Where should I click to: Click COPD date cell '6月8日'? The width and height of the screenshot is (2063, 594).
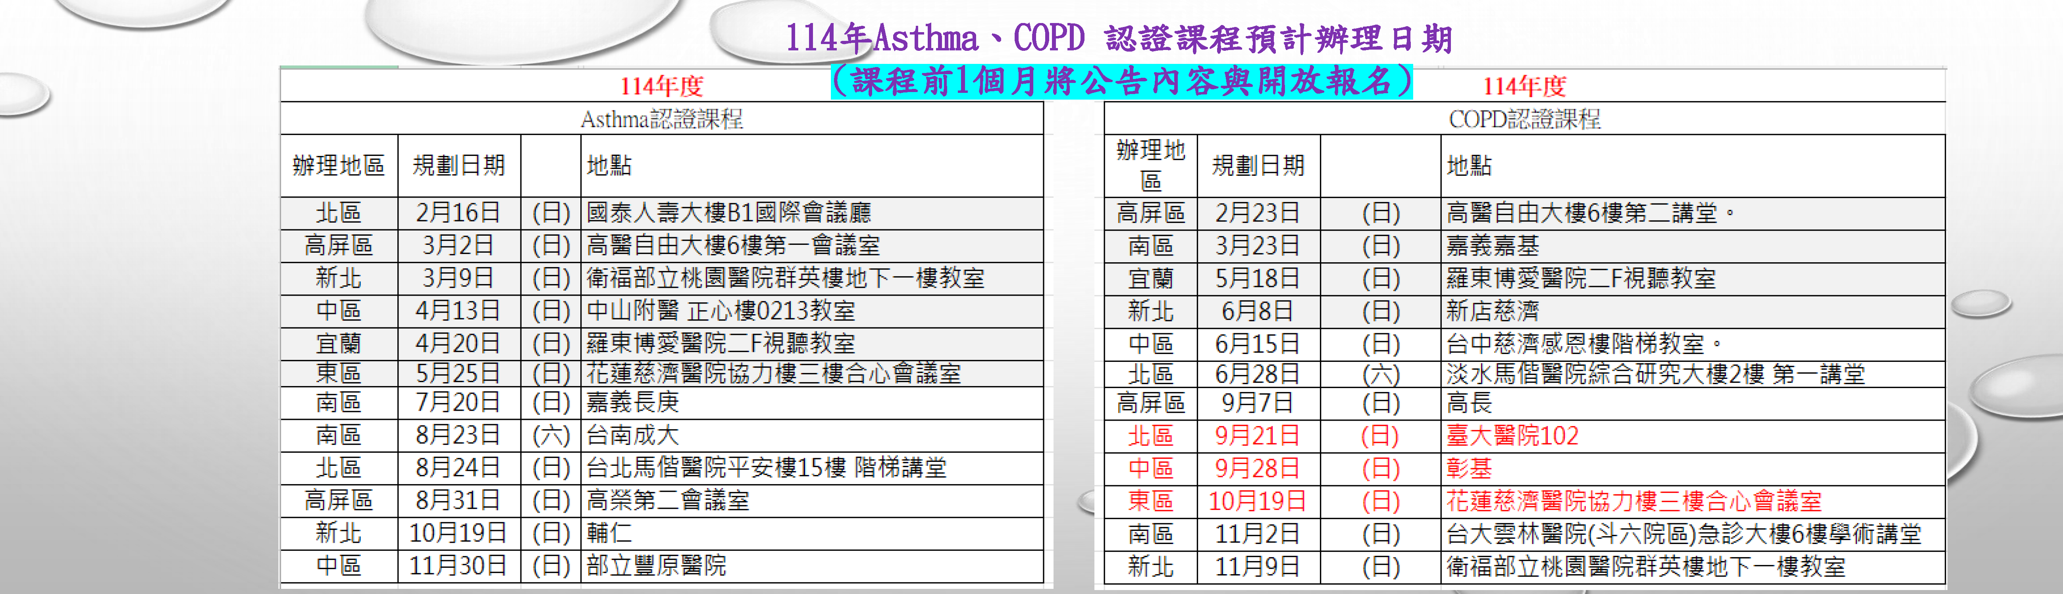coord(1257,311)
